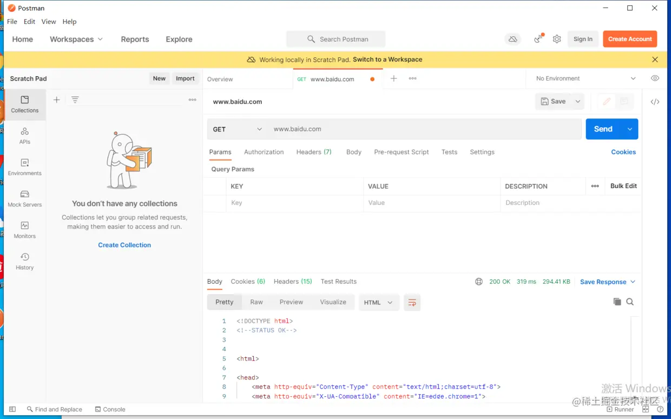The width and height of the screenshot is (671, 419).
Task: Select the Raw response view
Action: click(x=256, y=302)
